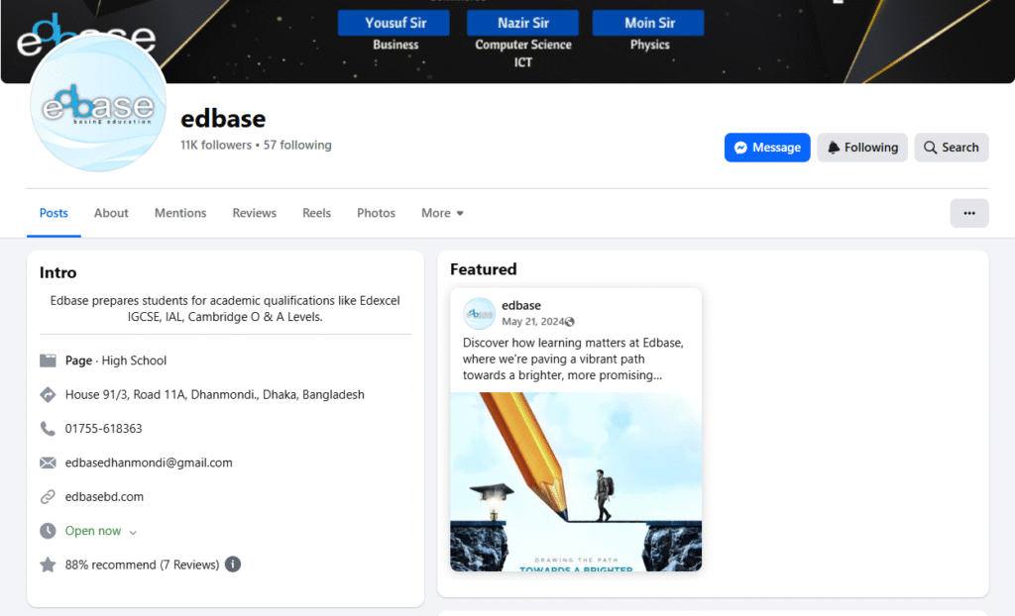This screenshot has width=1015, height=616.
Task: Open the featured post pencil image
Action: pyautogui.click(x=575, y=481)
